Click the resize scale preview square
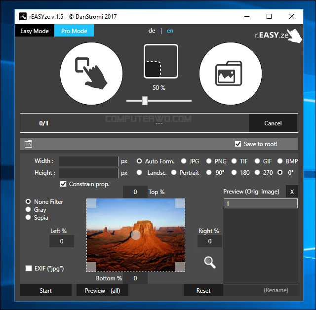 161,61
